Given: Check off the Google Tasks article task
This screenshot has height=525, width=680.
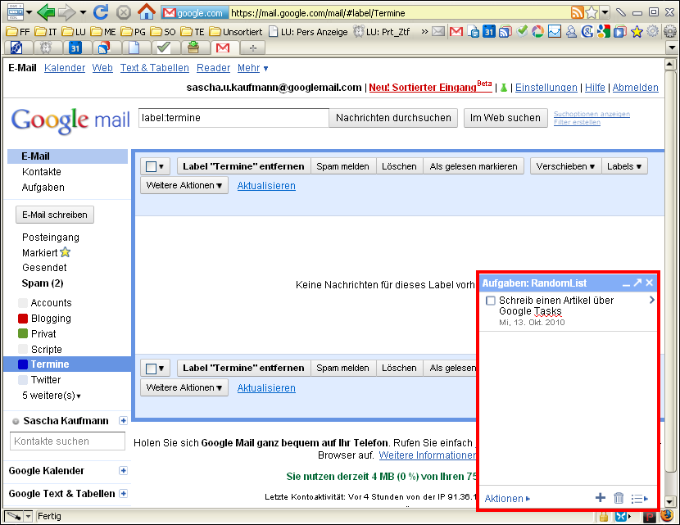Looking at the screenshot, I should (x=491, y=301).
